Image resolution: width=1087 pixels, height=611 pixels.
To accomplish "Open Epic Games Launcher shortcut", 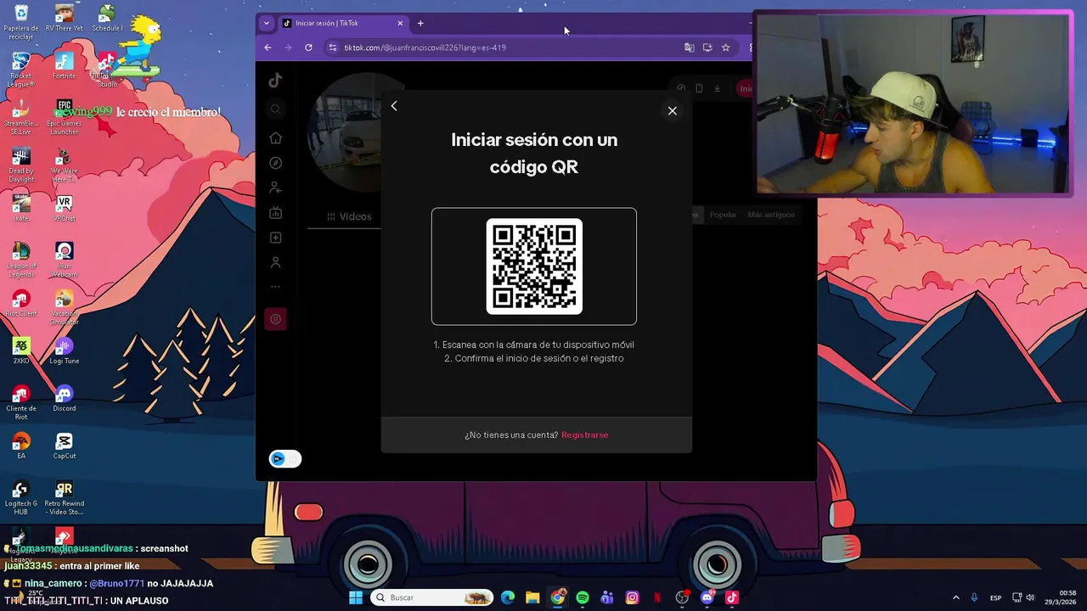I will (x=65, y=118).
